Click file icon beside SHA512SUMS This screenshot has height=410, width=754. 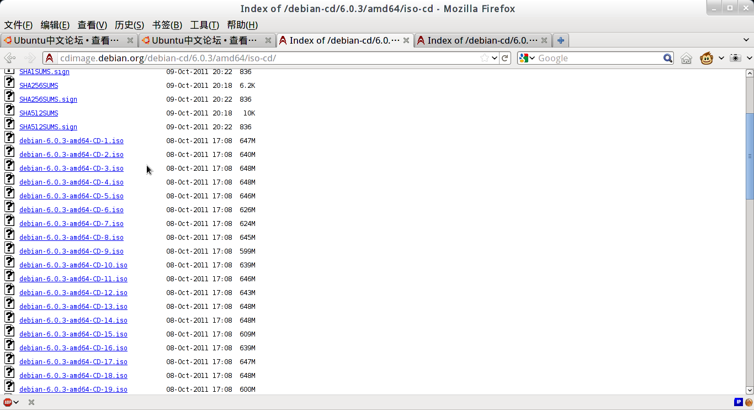pyautogui.click(x=9, y=110)
